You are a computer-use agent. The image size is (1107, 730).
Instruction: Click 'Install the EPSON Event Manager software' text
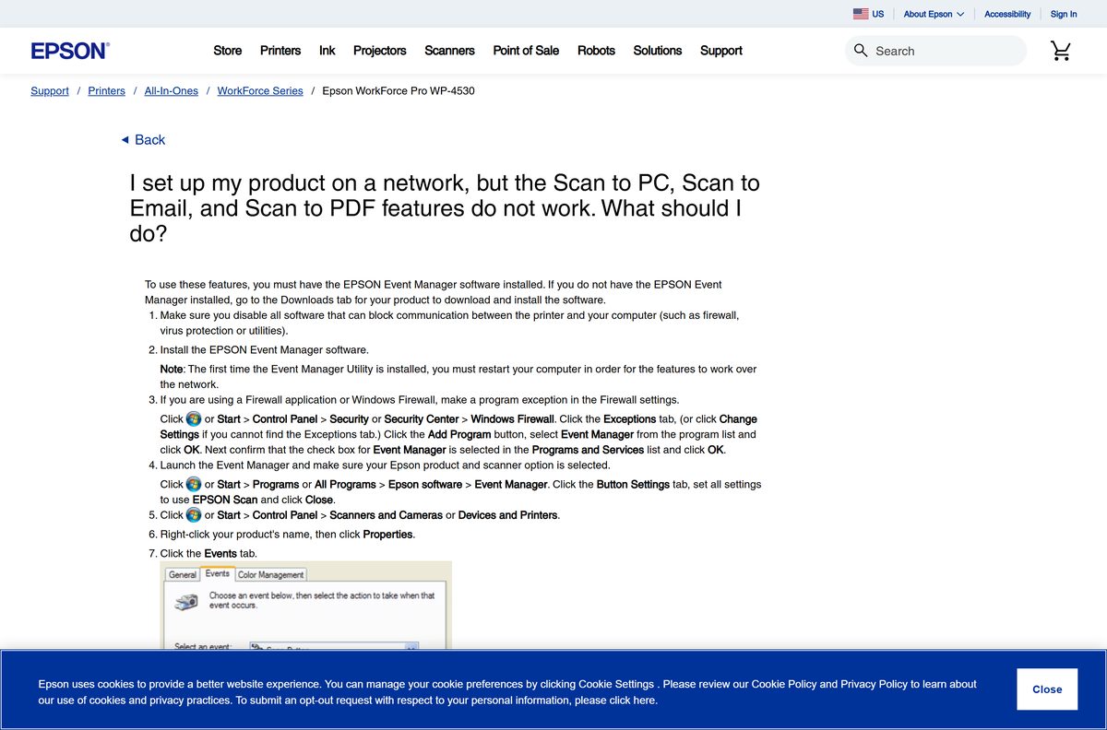coord(264,350)
